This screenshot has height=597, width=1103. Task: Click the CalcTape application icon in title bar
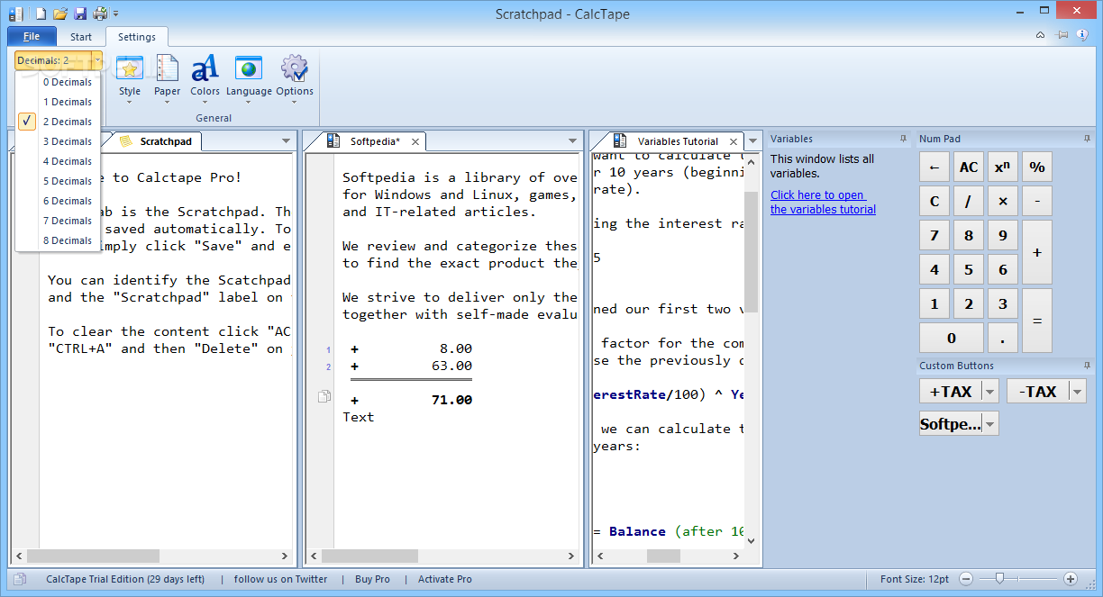coord(15,14)
